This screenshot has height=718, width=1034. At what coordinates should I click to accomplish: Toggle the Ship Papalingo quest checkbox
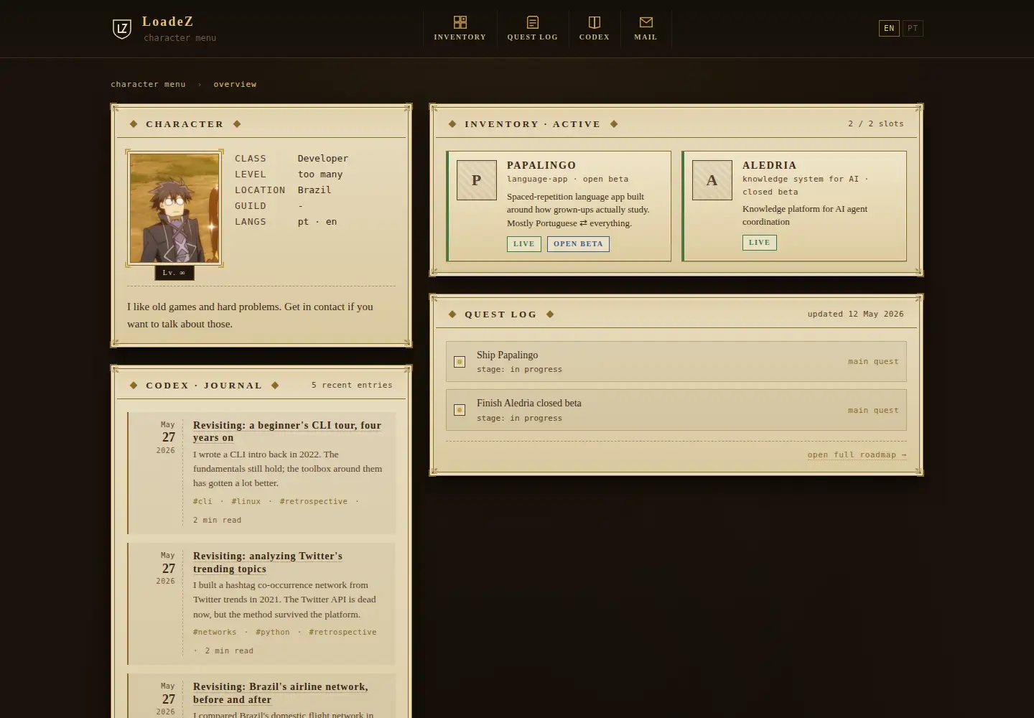coord(460,362)
